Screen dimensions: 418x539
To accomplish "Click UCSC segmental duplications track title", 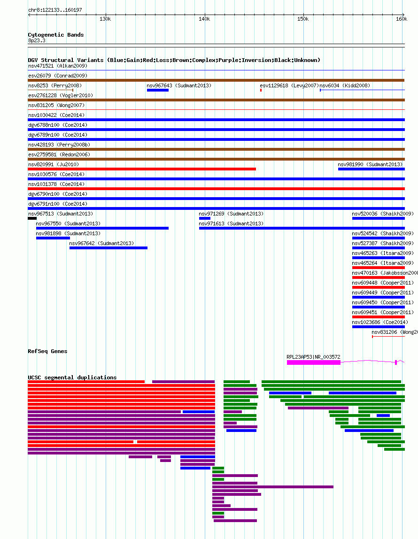I will (72, 377).
